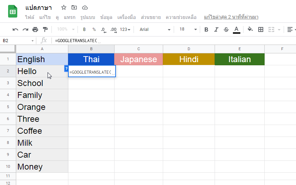Image resolution: width=296 pixels, height=185 pixels.
Task: Move the document to a folder
Action: point(74,7)
